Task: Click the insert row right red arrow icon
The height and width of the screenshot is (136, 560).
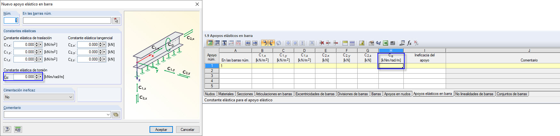Action: (x=336, y=43)
